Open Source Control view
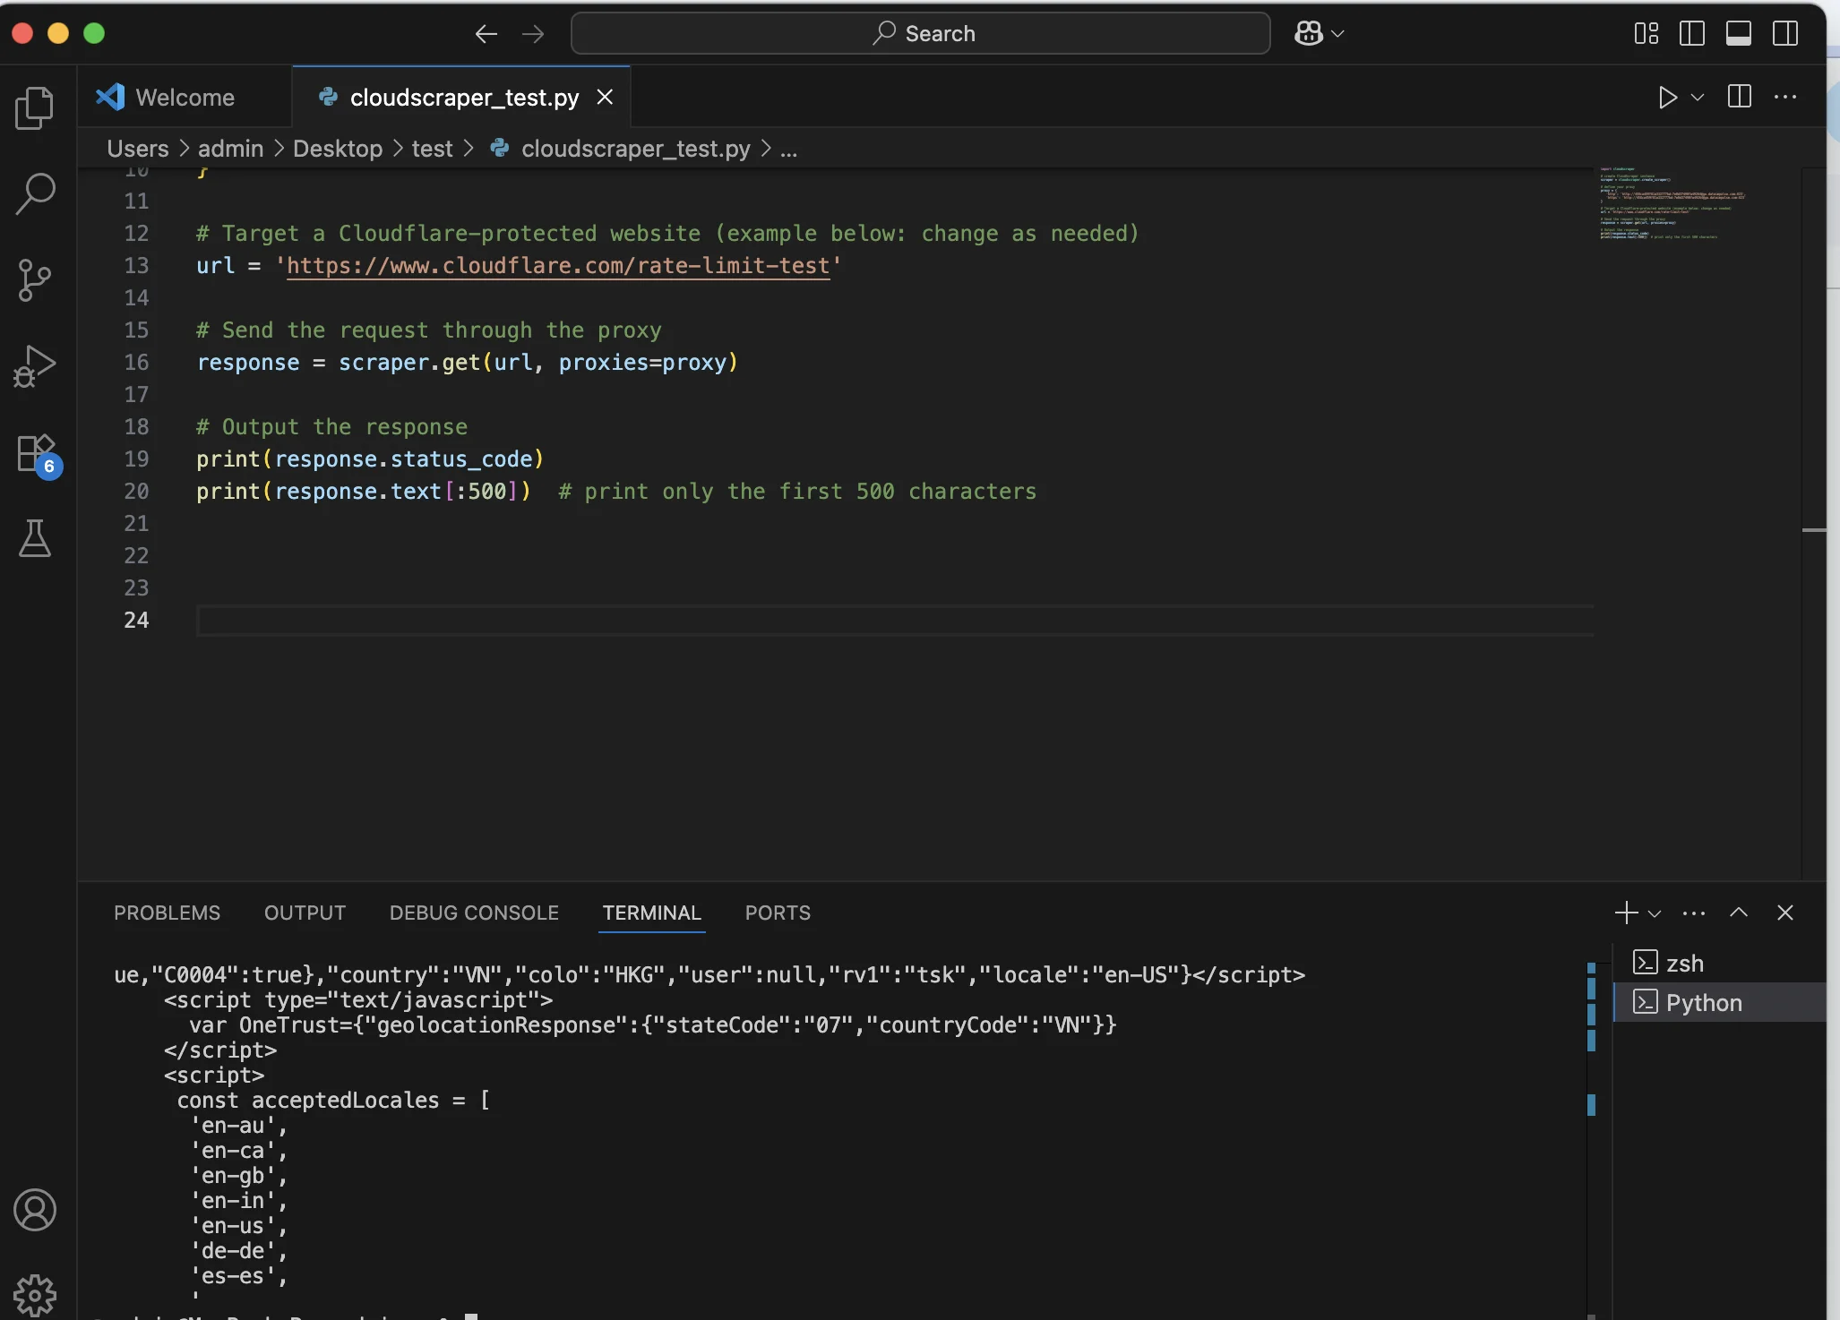The image size is (1840, 1320). coord(35,280)
